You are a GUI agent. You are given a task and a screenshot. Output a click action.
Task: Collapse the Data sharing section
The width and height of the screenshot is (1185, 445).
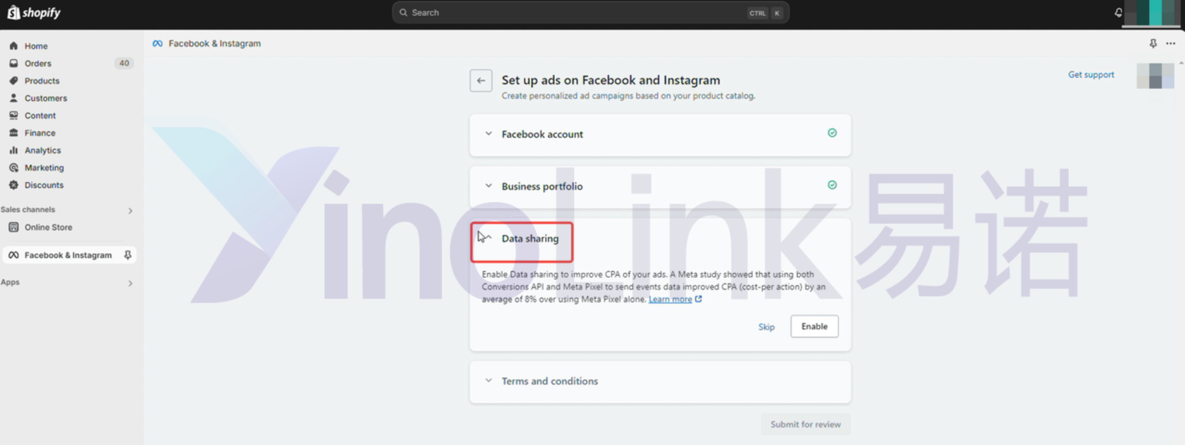(x=488, y=238)
